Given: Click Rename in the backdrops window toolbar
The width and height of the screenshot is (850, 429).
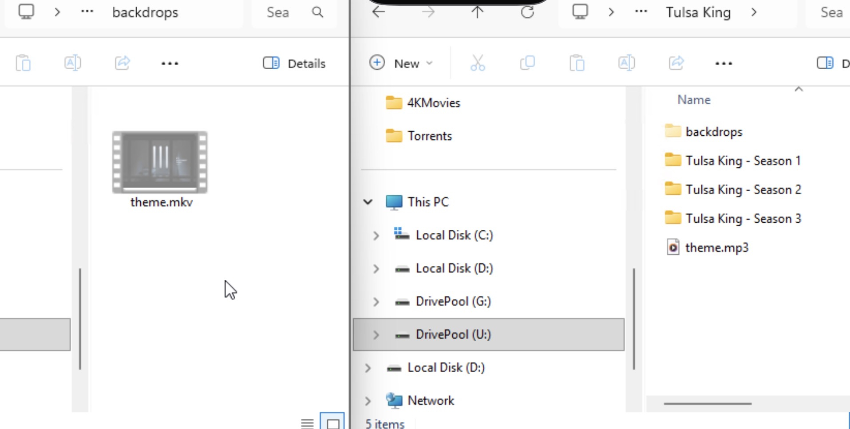Looking at the screenshot, I should pyautogui.click(x=73, y=63).
